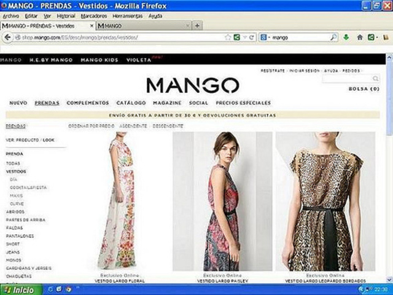Filter dresses by MAXIS

pos(17,195)
